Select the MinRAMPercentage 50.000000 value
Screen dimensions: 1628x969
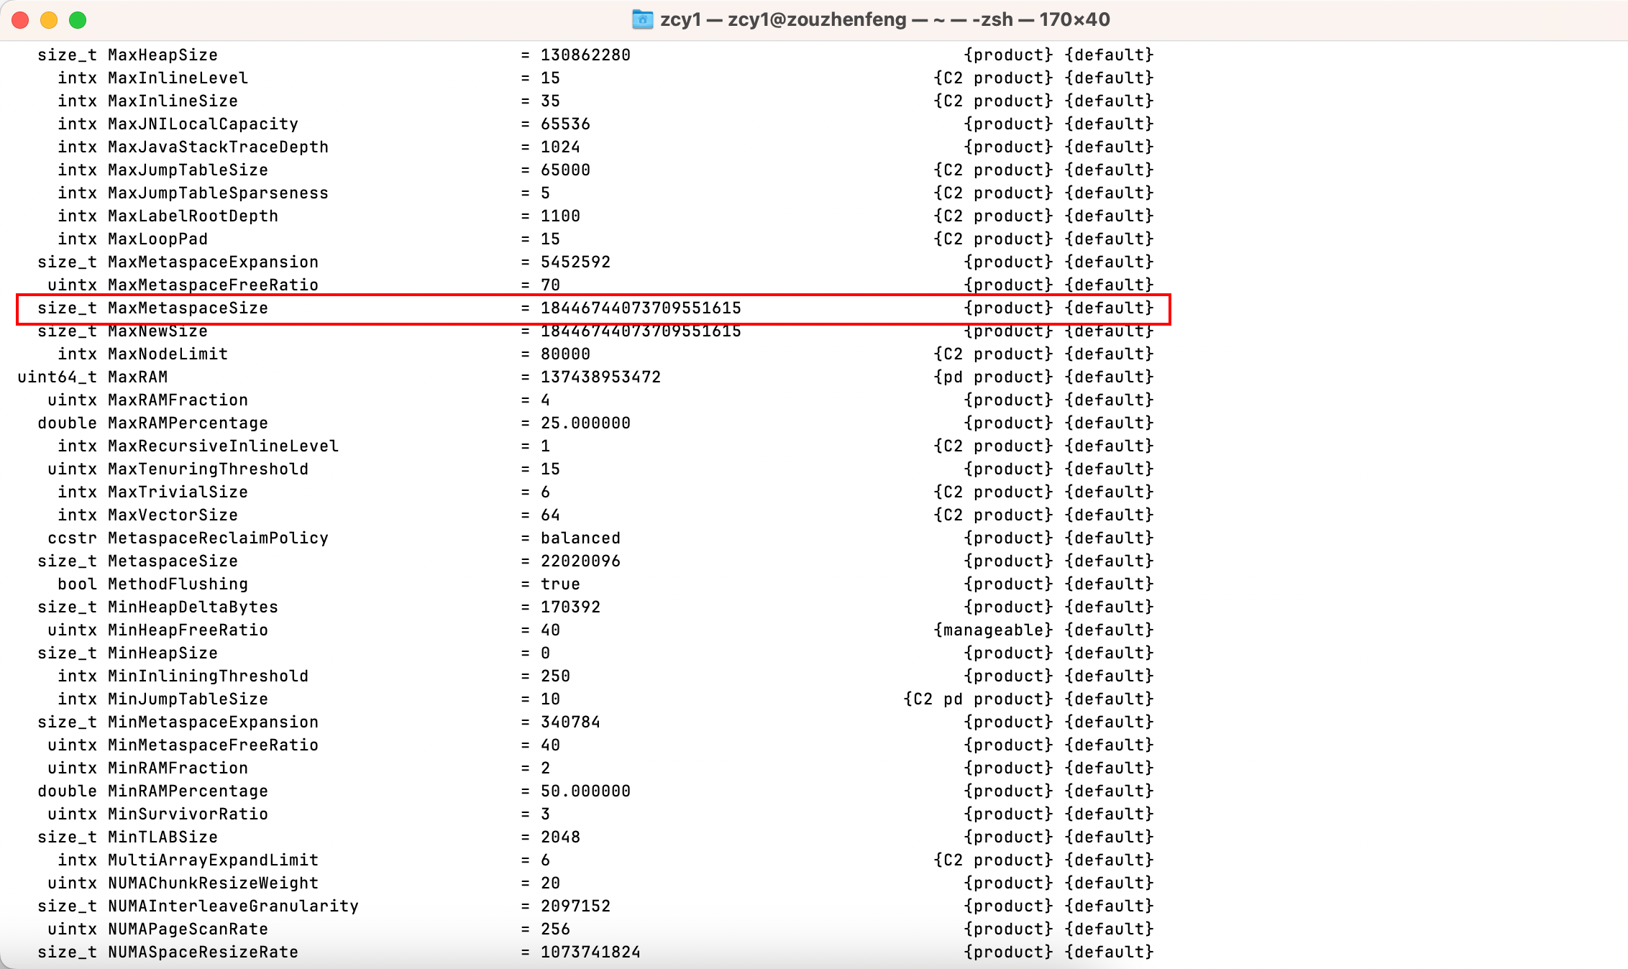click(x=585, y=791)
